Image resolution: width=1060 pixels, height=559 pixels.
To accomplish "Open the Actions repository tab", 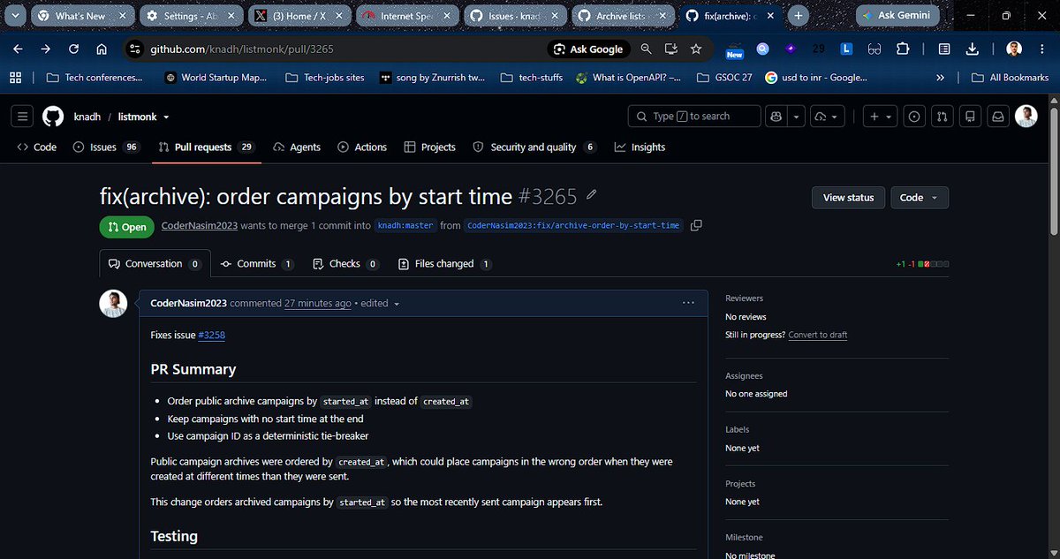I will (362, 147).
